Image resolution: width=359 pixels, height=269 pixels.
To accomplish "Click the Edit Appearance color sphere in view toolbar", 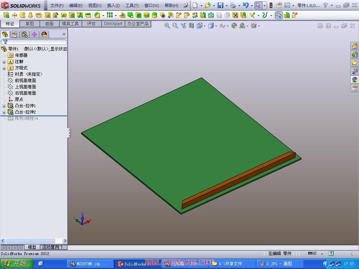I will 234,26.
